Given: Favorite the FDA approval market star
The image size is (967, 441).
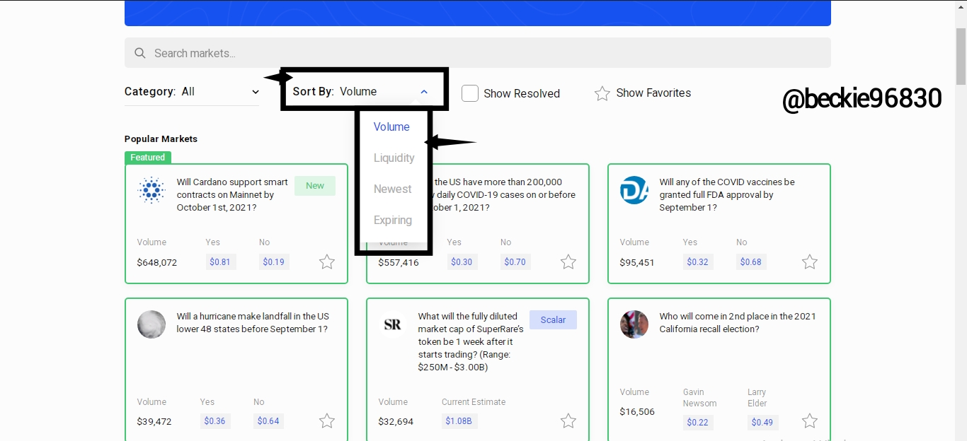Looking at the screenshot, I should (810, 262).
